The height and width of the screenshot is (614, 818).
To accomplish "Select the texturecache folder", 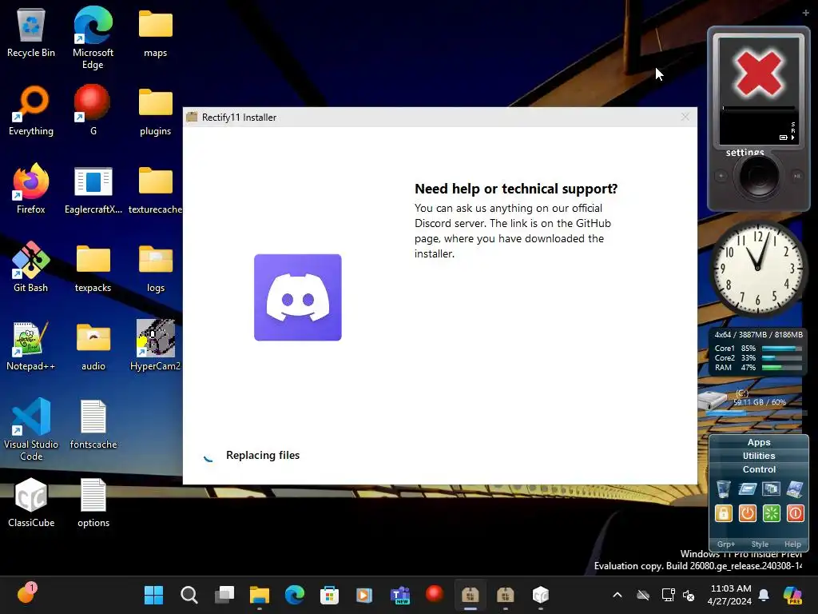I will point(156,190).
